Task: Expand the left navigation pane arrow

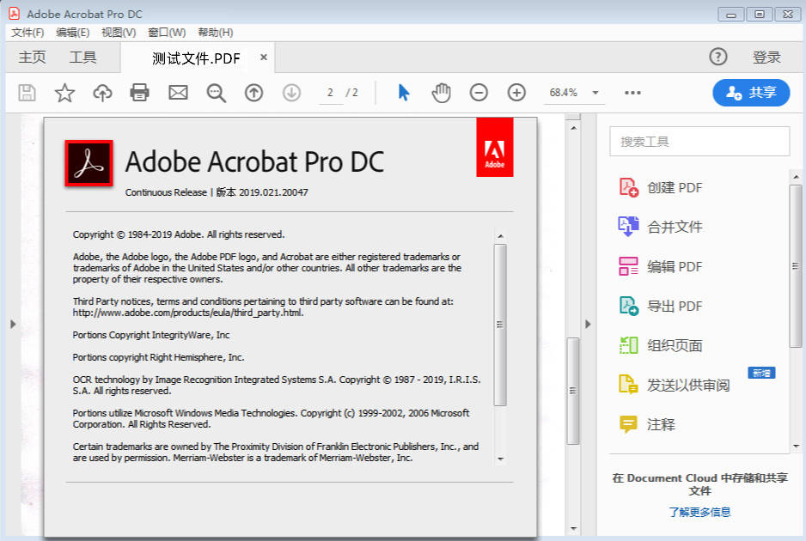Action: point(12,324)
